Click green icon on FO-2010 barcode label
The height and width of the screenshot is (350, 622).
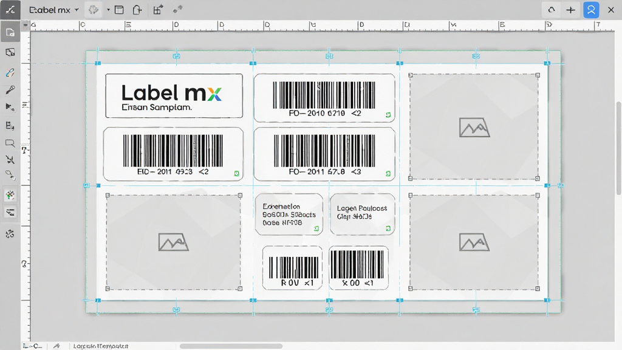click(388, 115)
